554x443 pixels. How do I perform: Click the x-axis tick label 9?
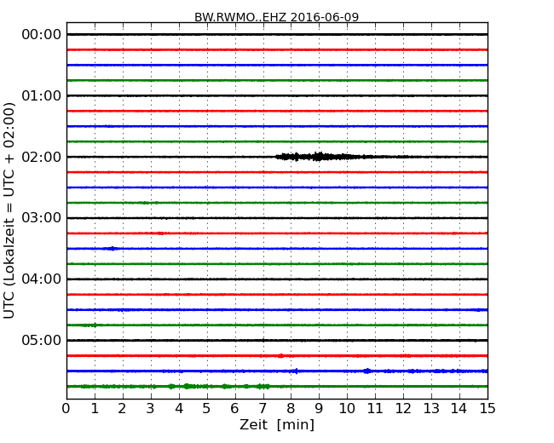pos(319,409)
